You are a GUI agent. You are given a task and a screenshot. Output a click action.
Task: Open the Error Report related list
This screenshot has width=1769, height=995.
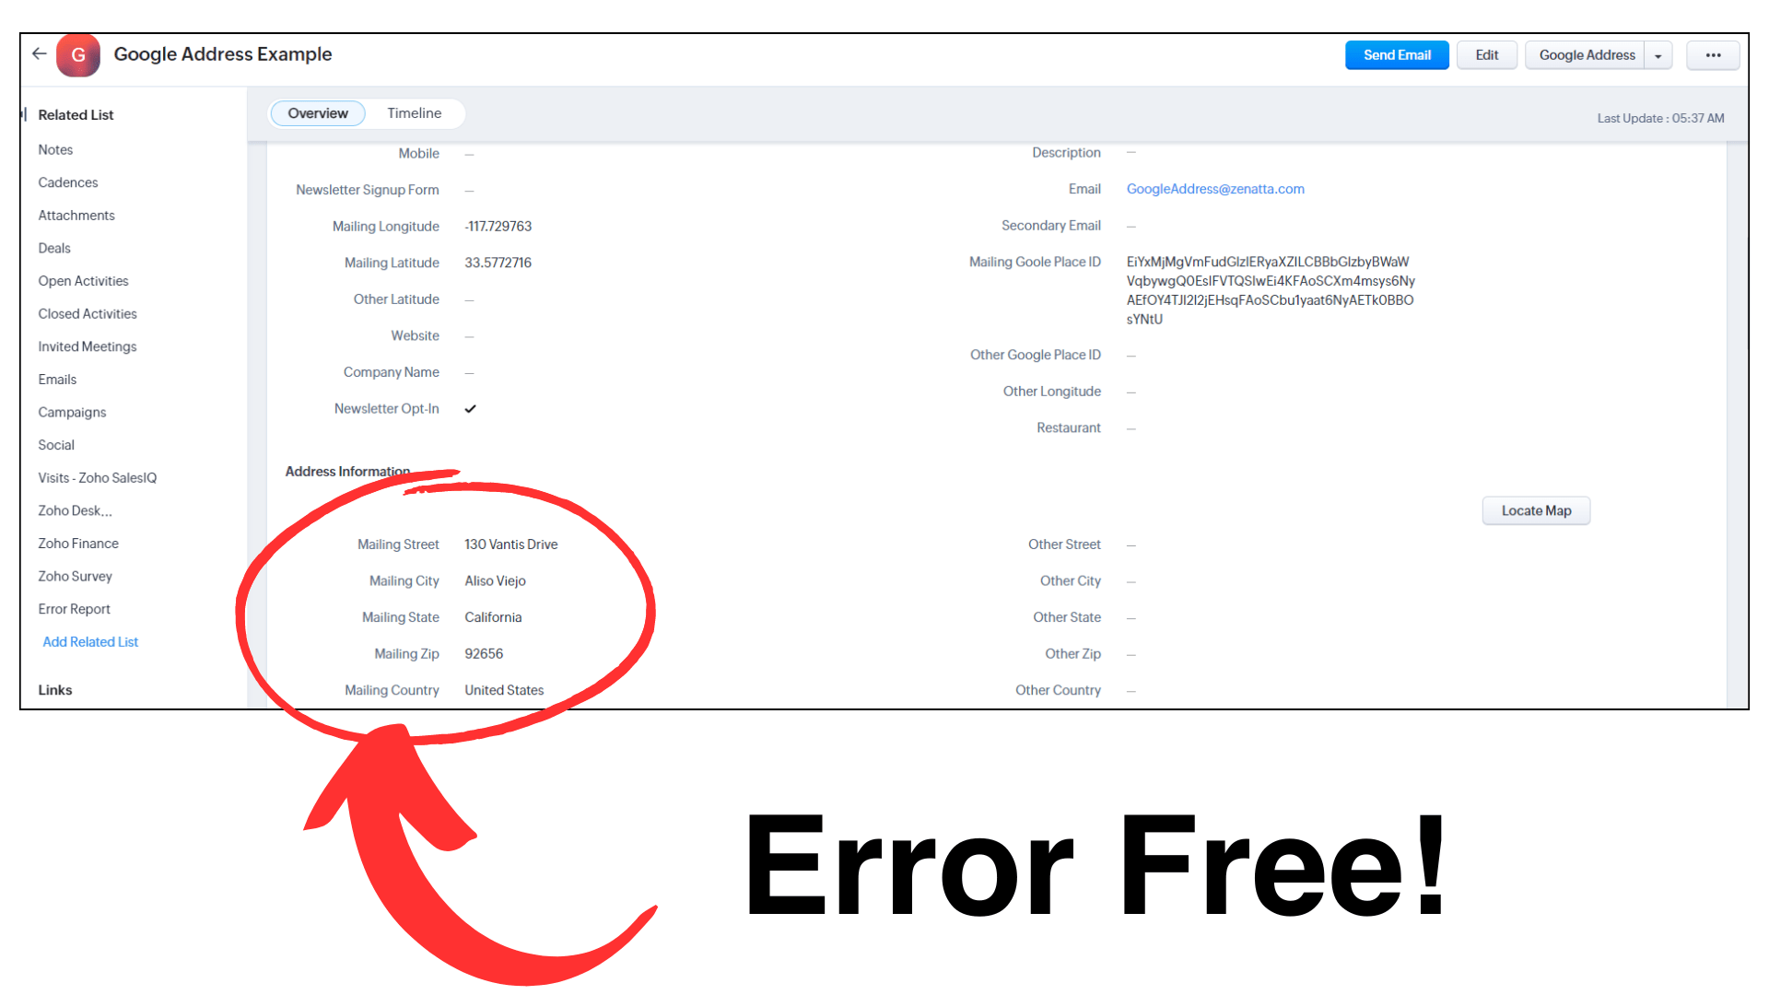(x=74, y=609)
